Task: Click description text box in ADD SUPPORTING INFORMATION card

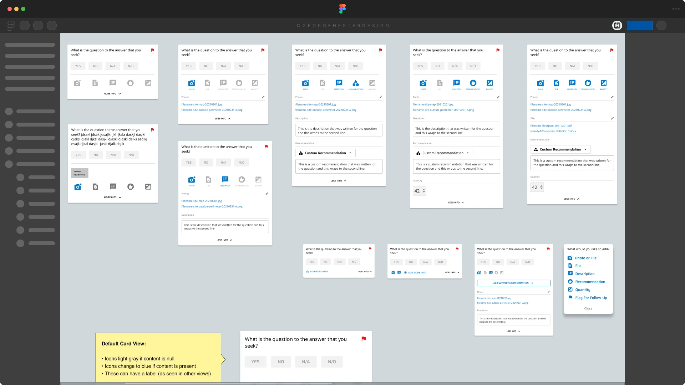Action: pos(514,320)
